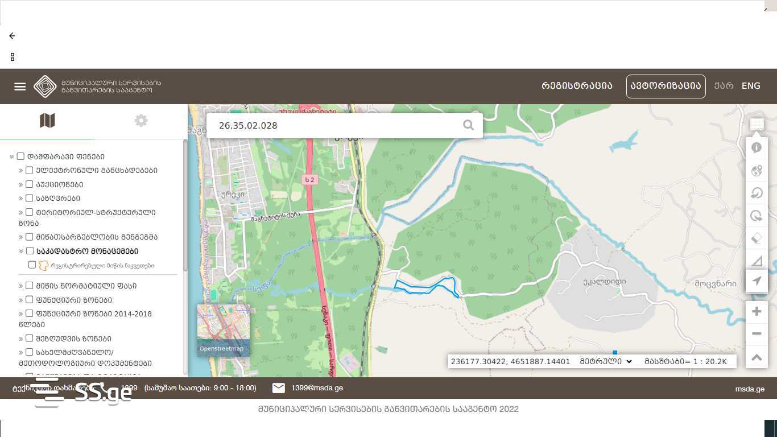The image size is (777, 437).
Task: Click the search magnifier icon
Action: pyautogui.click(x=468, y=125)
